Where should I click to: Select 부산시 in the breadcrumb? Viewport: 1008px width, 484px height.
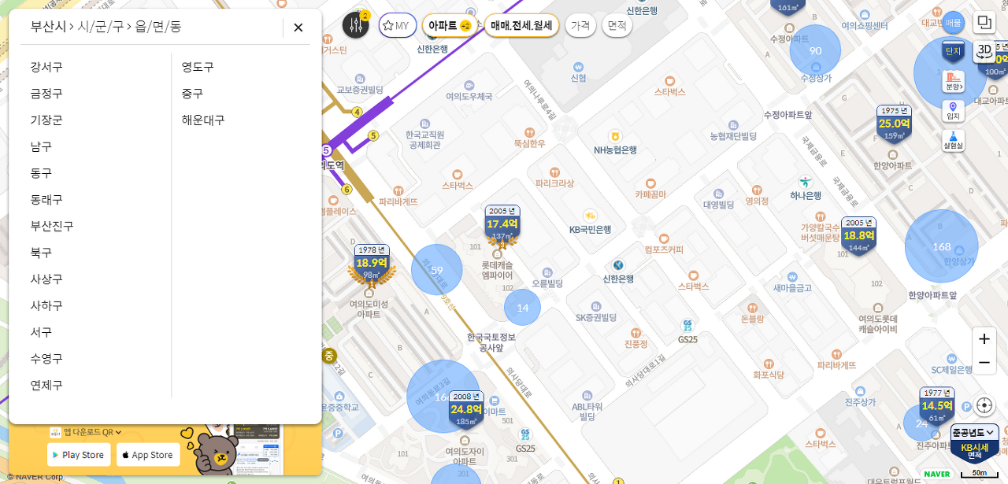(x=48, y=26)
